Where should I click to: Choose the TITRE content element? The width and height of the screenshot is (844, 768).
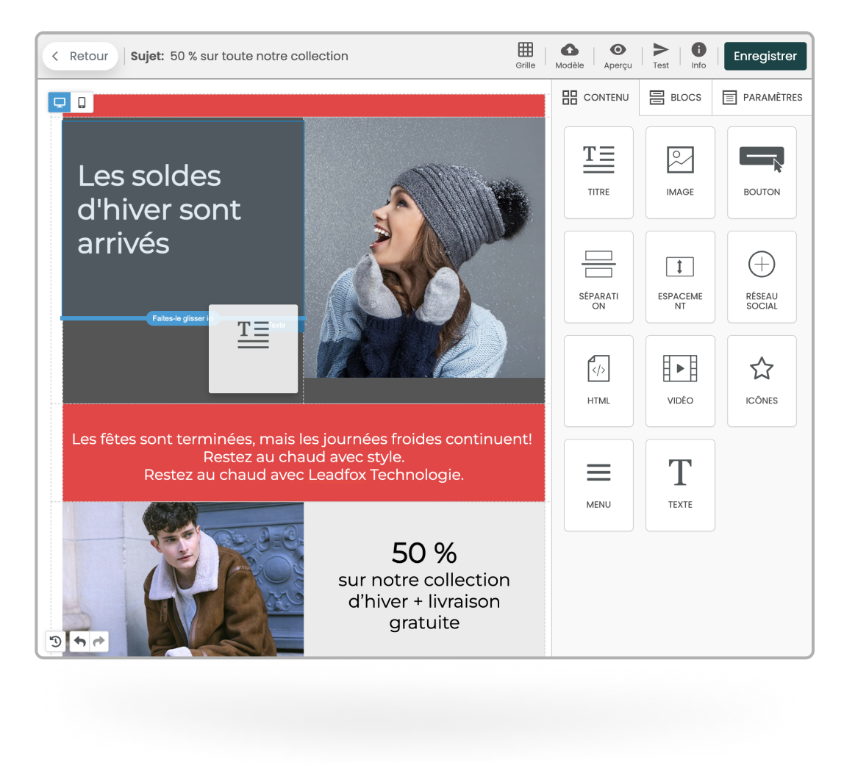click(598, 173)
